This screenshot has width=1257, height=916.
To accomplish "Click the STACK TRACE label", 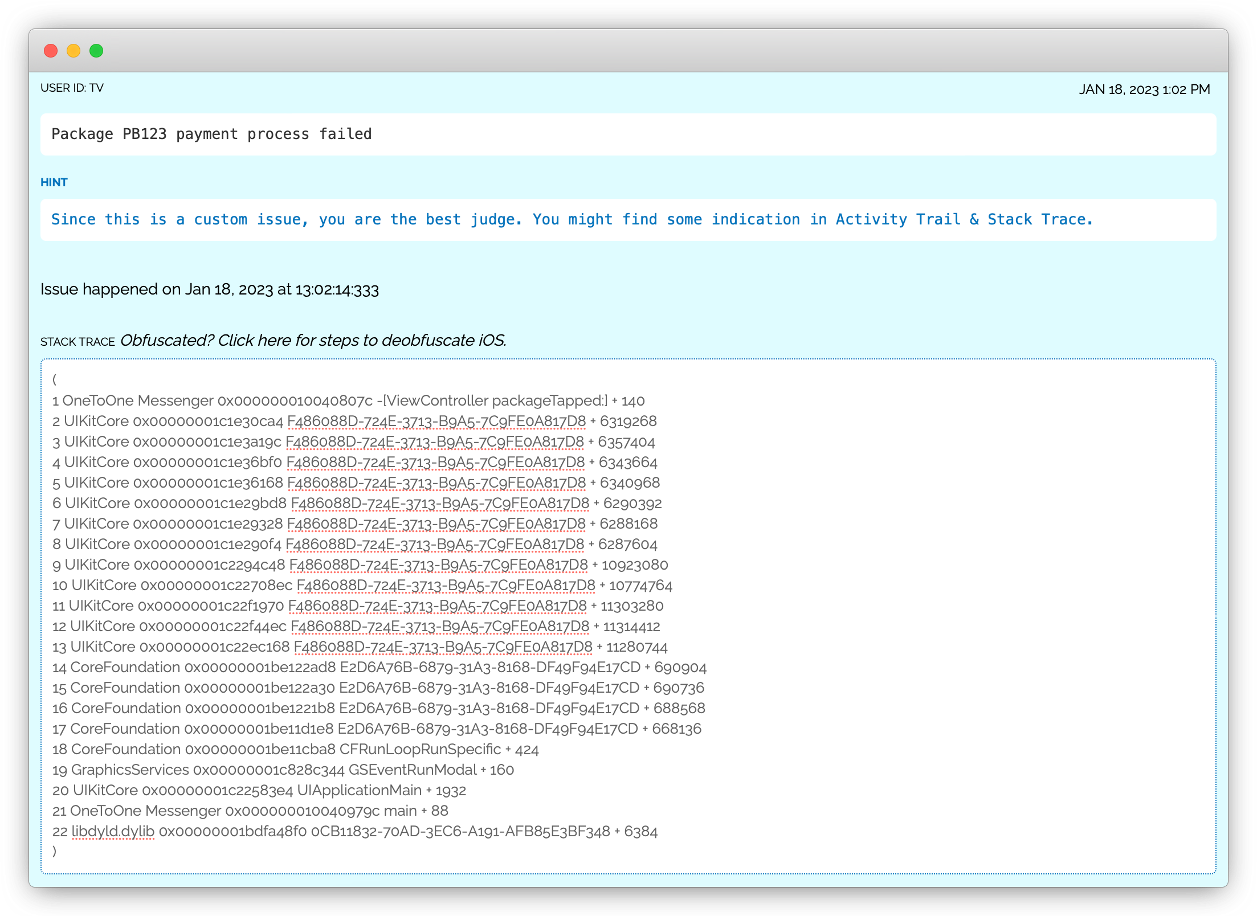I will (x=77, y=342).
